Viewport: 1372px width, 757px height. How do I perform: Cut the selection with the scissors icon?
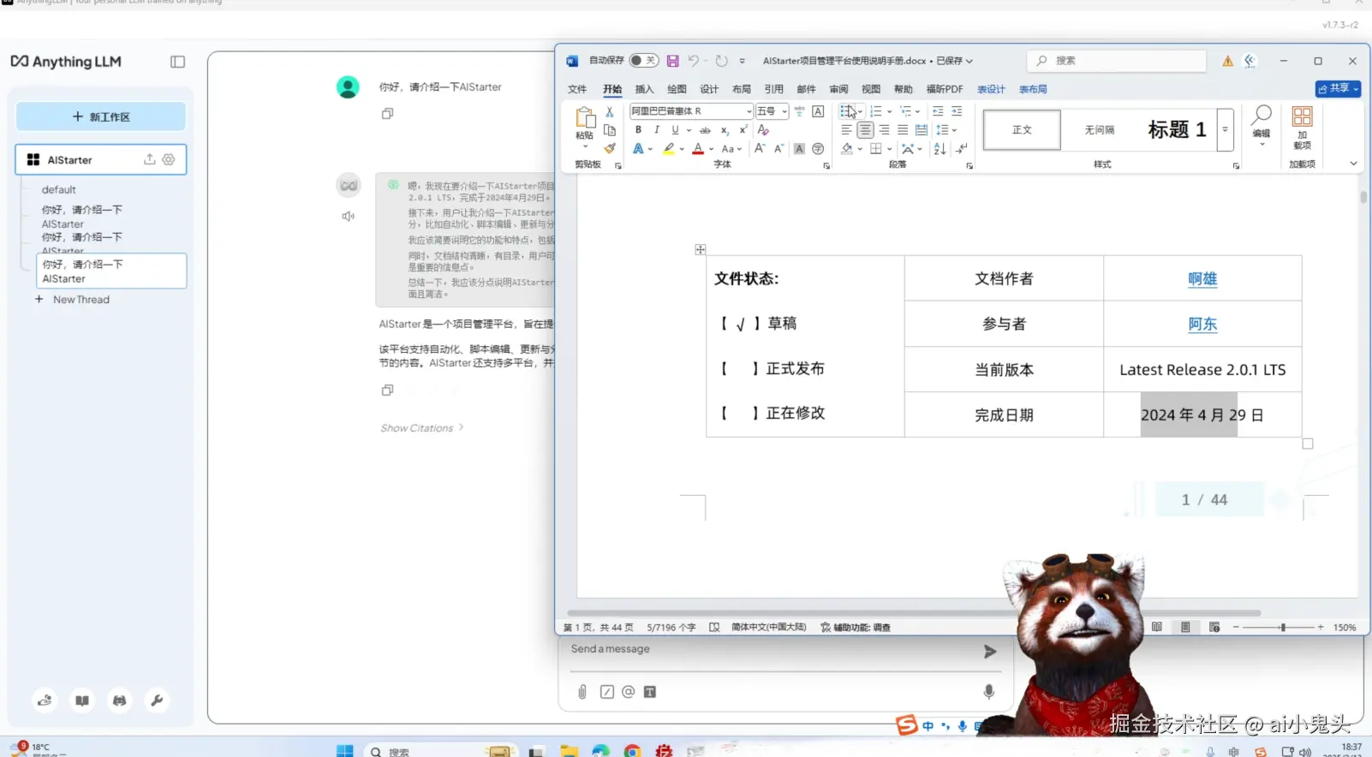click(610, 111)
